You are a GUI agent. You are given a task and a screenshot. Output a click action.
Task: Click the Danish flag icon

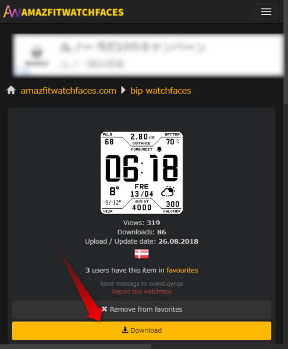click(141, 254)
